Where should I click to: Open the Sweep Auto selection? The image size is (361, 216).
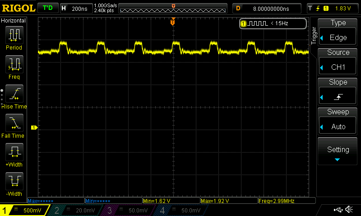(338, 121)
